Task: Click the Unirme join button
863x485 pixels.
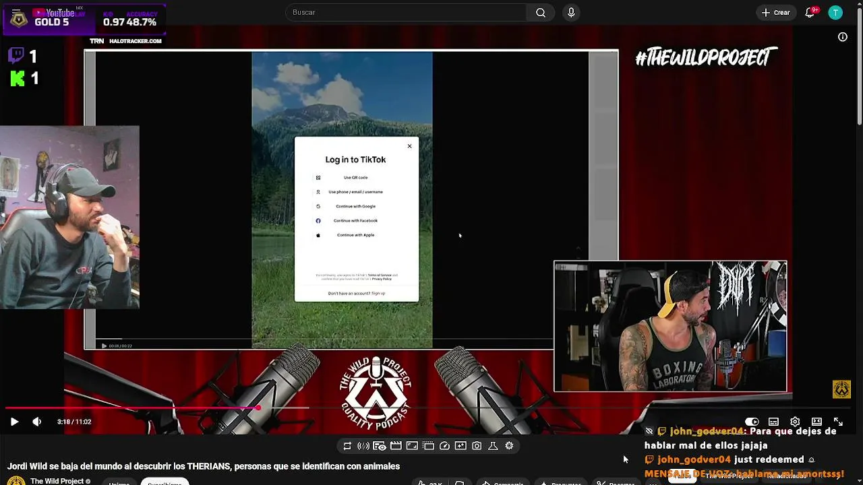Action: [x=119, y=482]
